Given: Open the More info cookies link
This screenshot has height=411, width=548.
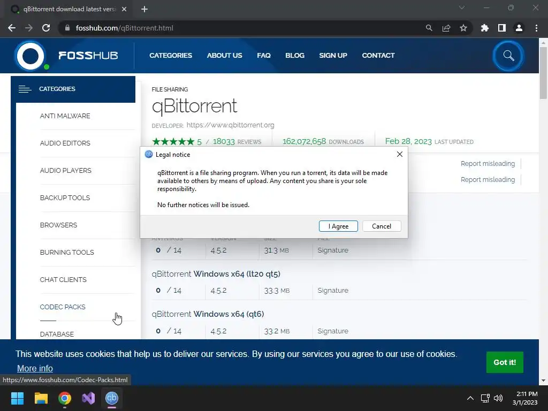Looking at the screenshot, I should pos(35,368).
